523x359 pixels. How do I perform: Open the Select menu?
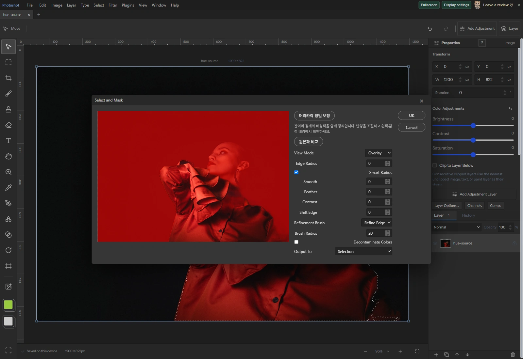pyautogui.click(x=99, y=5)
